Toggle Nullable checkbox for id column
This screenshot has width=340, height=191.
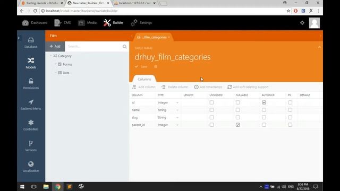[x=238, y=102]
